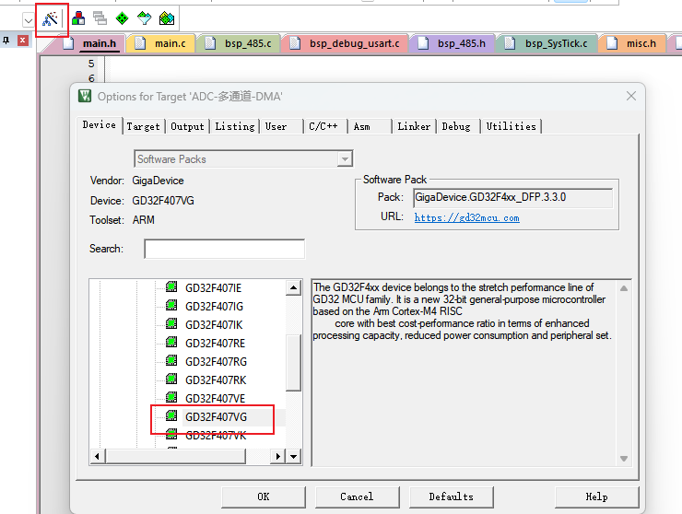Switch to main.c editor tab
Viewport: 682px width, 514px height.
pos(162,43)
